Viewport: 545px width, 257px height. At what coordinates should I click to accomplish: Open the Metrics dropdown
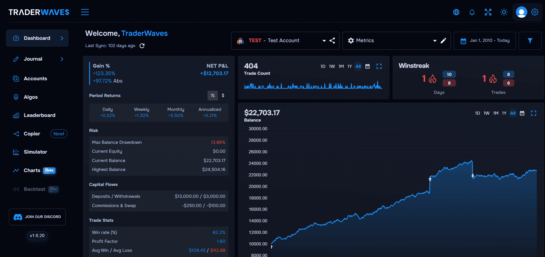tap(435, 41)
